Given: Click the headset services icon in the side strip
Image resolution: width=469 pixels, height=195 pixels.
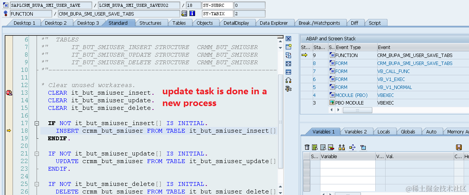Looking at the screenshot, I should 288,80.
